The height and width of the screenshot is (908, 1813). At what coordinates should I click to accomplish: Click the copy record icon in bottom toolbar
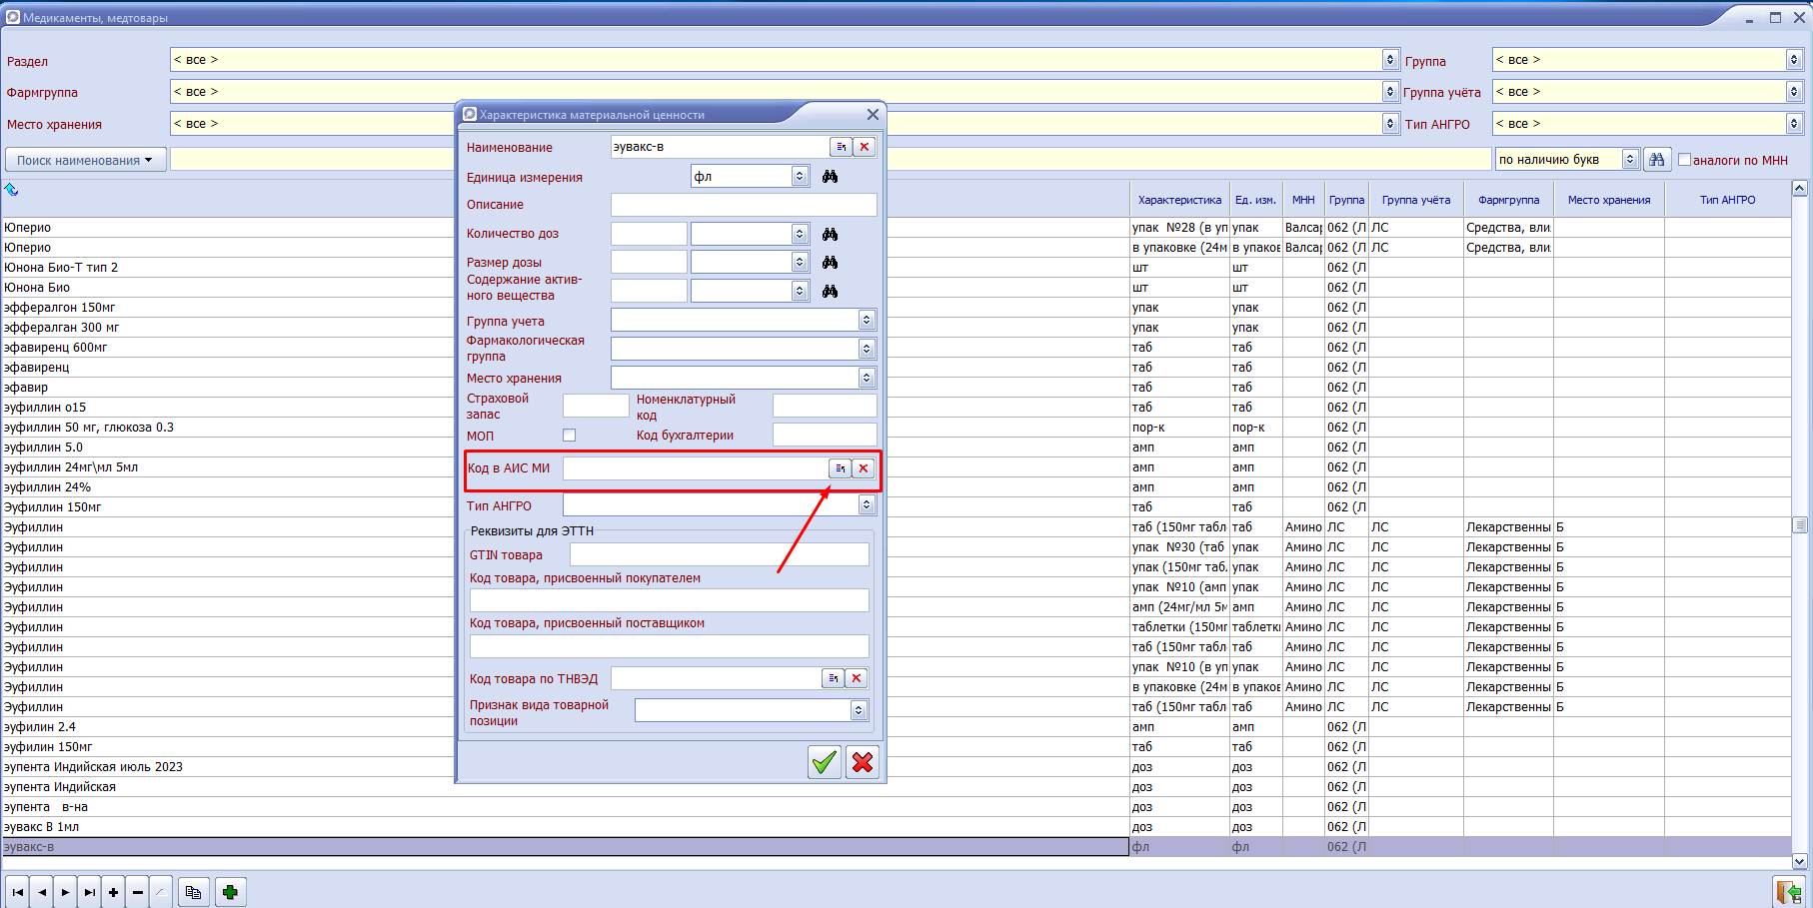pos(193,892)
